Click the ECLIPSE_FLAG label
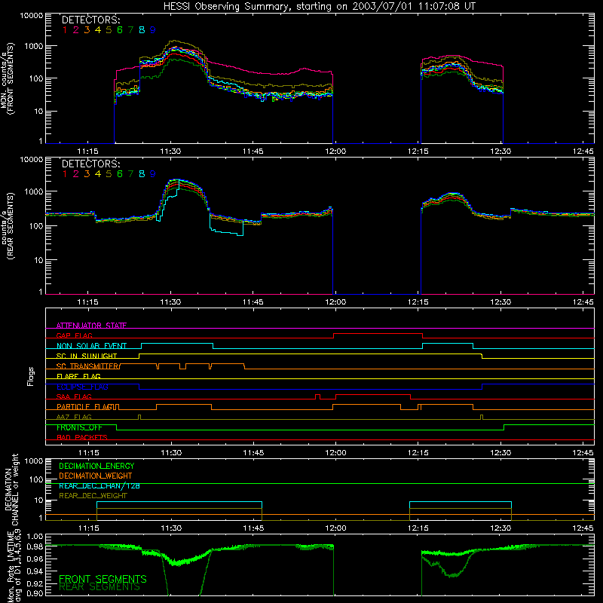This screenshot has width=603, height=603. pos(82,387)
